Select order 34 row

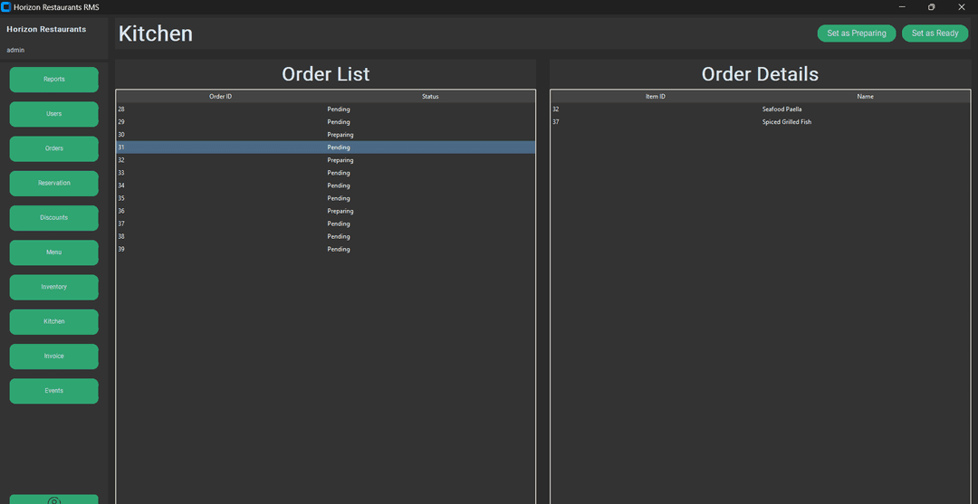click(x=326, y=185)
